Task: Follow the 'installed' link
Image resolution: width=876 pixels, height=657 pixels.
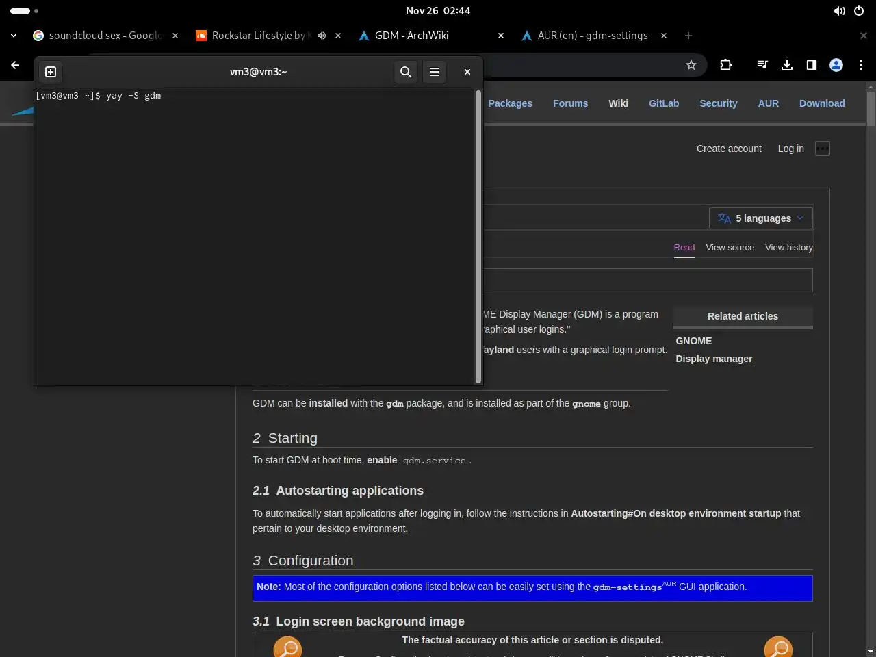Action: click(328, 403)
